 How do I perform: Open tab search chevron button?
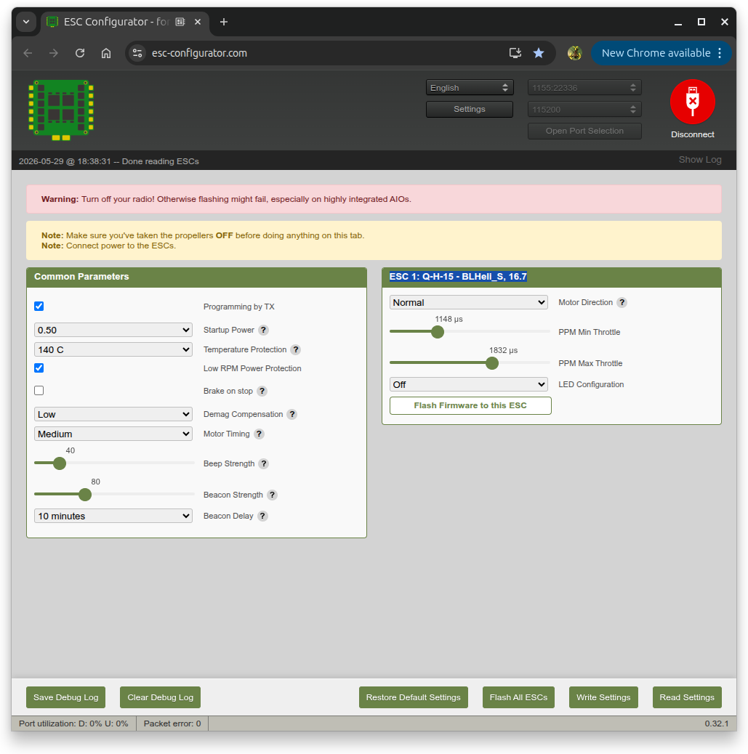click(26, 22)
